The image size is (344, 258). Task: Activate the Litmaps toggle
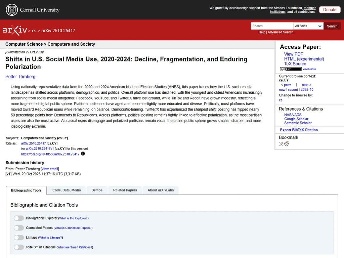[x=19, y=238]
